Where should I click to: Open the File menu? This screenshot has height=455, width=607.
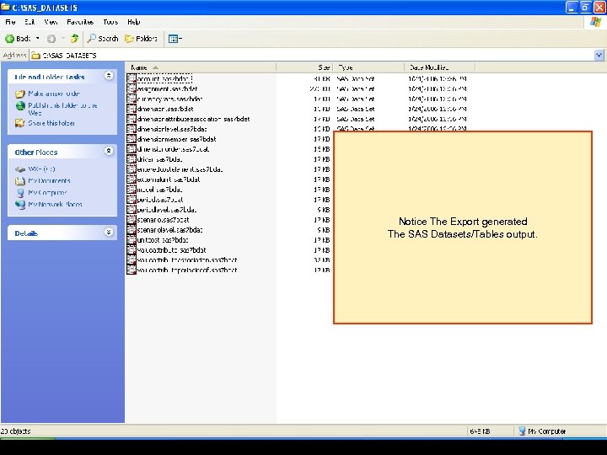pos(10,22)
